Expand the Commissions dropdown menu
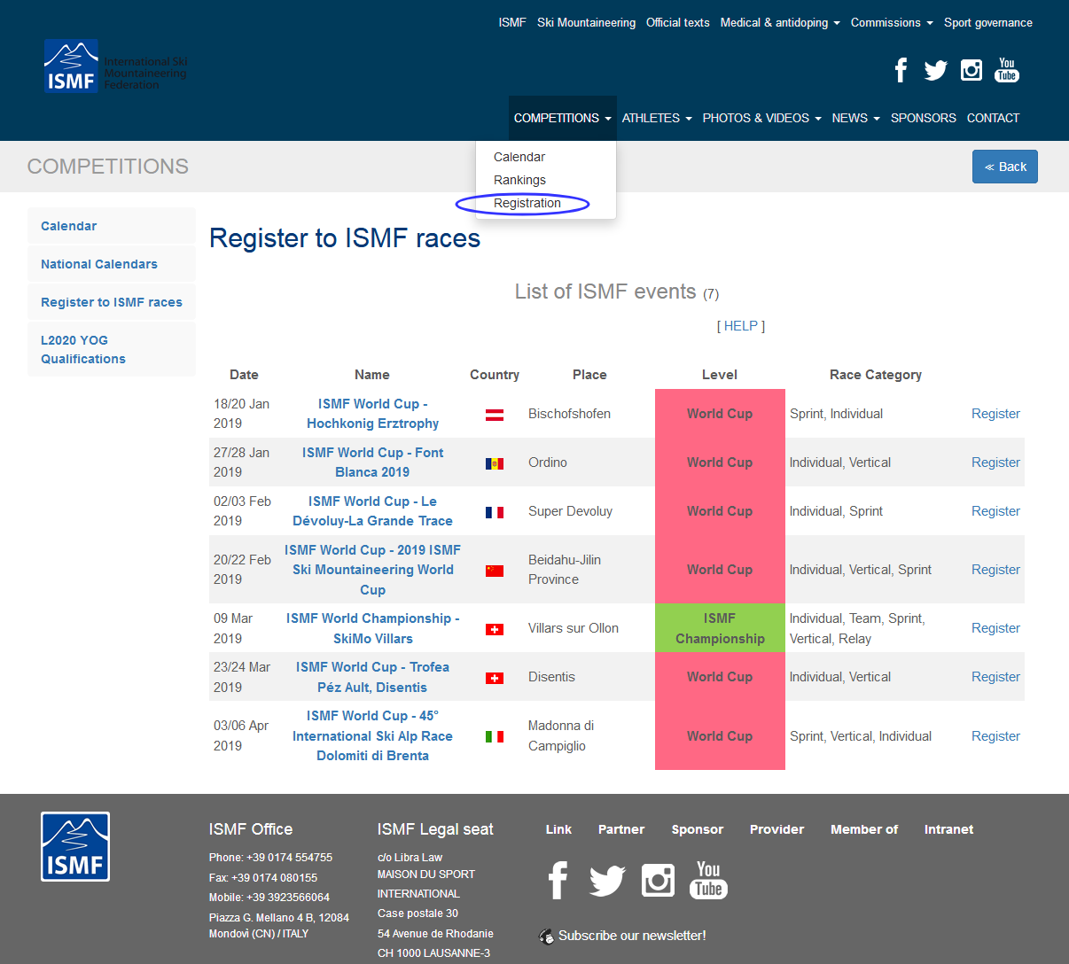Viewport: 1069px width, 964px height. click(891, 23)
